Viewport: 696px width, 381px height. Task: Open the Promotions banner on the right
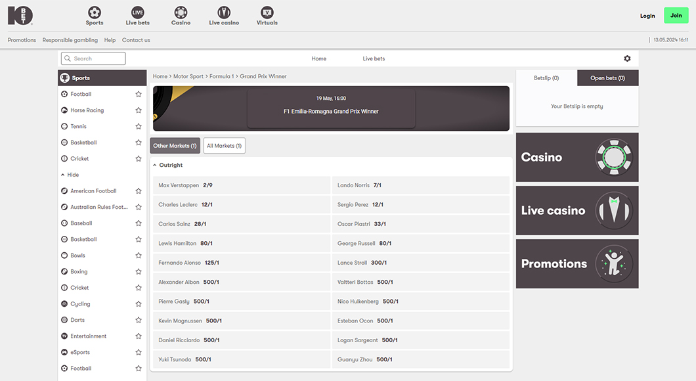pyautogui.click(x=576, y=263)
